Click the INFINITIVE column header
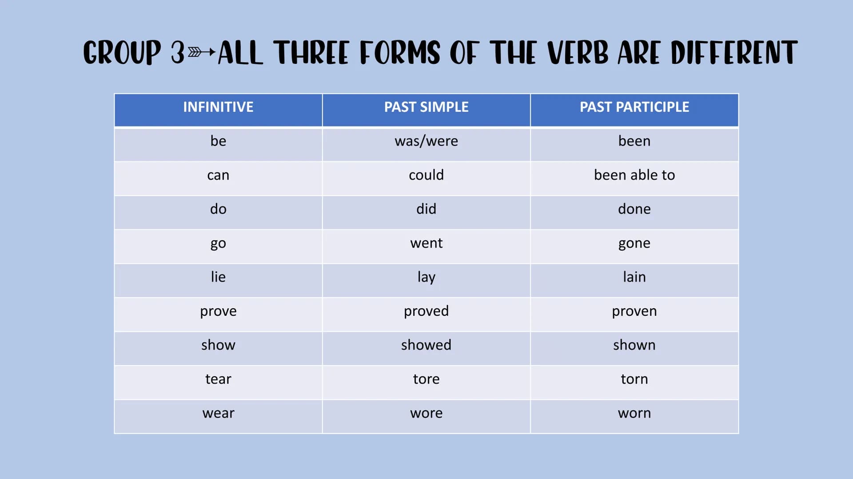Image resolution: width=853 pixels, height=479 pixels. click(218, 107)
